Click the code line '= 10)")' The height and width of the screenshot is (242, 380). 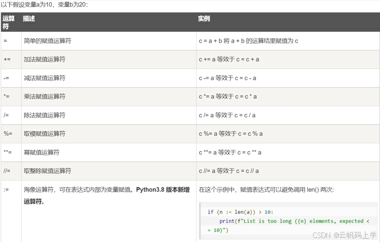218,230
